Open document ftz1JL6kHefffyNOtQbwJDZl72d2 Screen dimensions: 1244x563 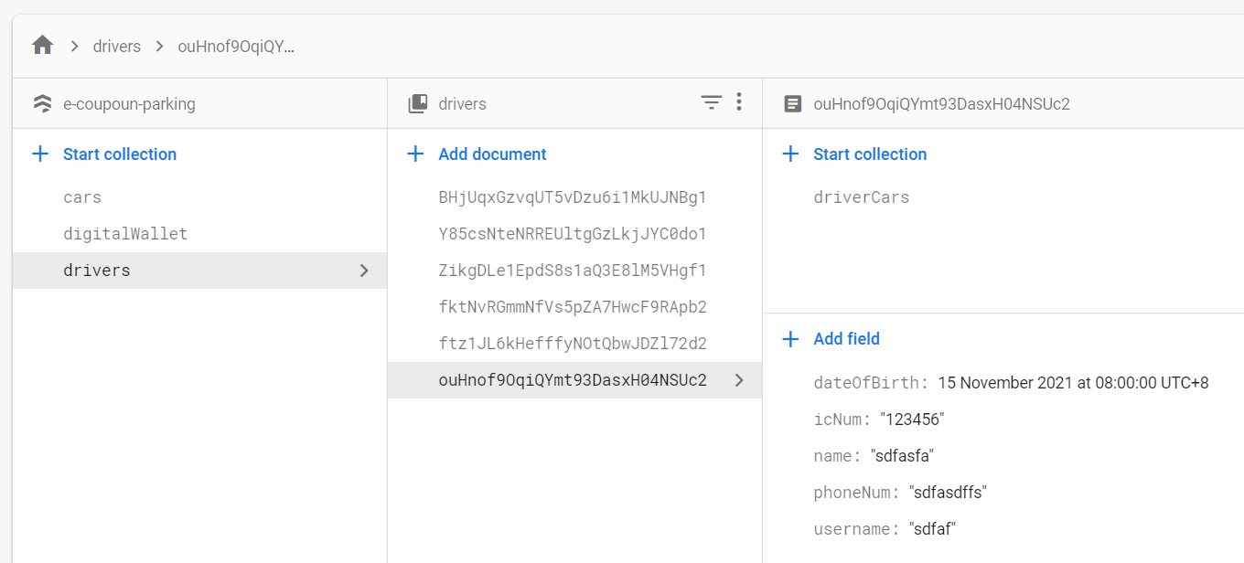tap(574, 344)
